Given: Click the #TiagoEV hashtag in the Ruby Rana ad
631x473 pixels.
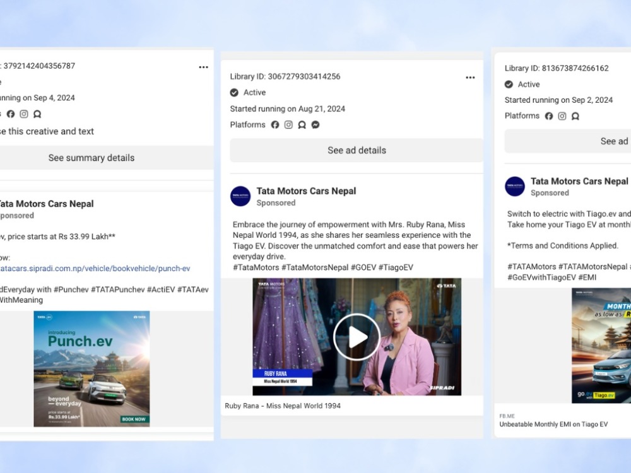Looking at the screenshot, I should (x=396, y=267).
